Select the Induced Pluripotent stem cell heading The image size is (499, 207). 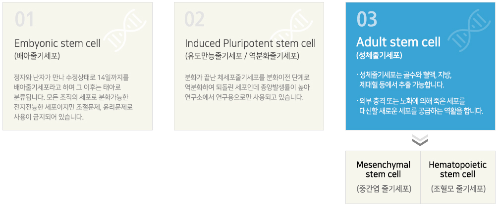[250, 43]
